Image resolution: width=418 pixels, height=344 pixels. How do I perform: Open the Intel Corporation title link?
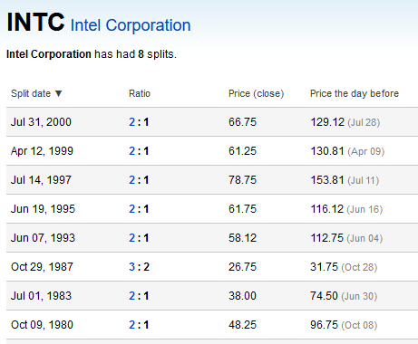[x=131, y=25]
